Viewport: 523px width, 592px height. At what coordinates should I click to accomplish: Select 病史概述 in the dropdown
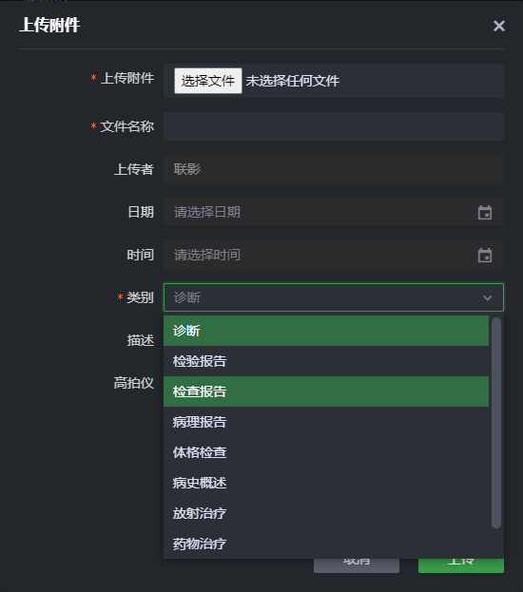point(326,483)
